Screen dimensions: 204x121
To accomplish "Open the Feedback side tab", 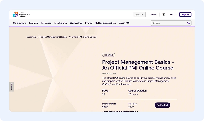I will (12, 87).
